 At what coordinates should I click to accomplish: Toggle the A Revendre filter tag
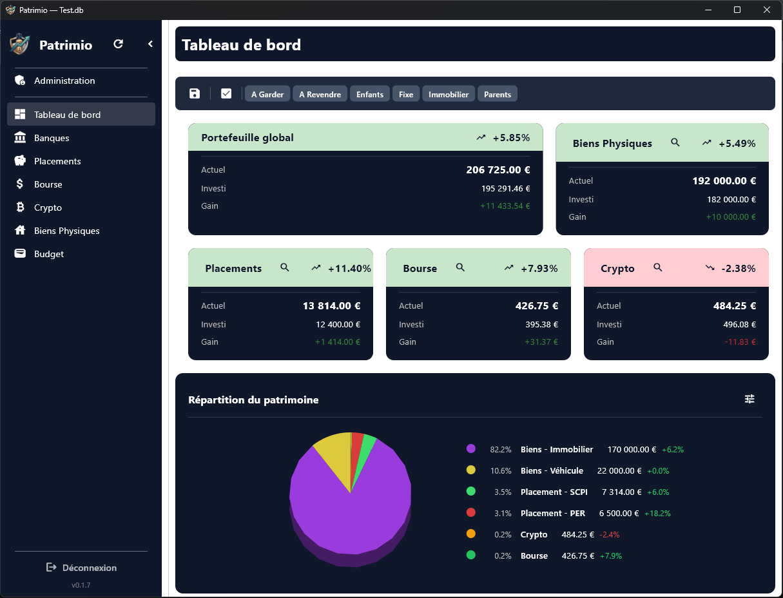(x=320, y=94)
